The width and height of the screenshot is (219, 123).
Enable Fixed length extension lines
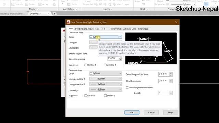point(127,88)
